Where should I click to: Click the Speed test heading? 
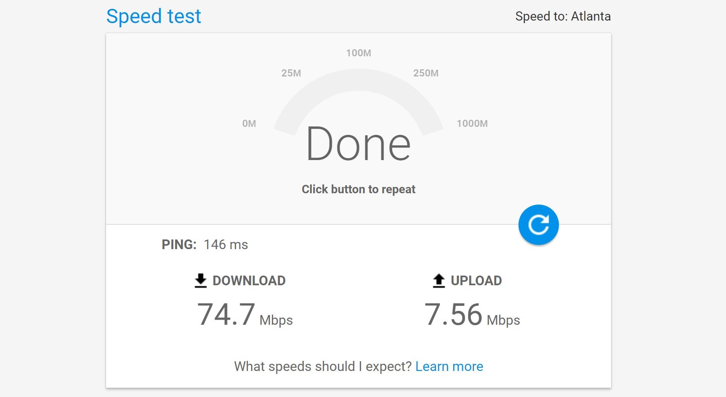click(154, 16)
